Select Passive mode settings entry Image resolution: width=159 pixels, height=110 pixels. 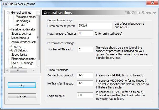23,29
